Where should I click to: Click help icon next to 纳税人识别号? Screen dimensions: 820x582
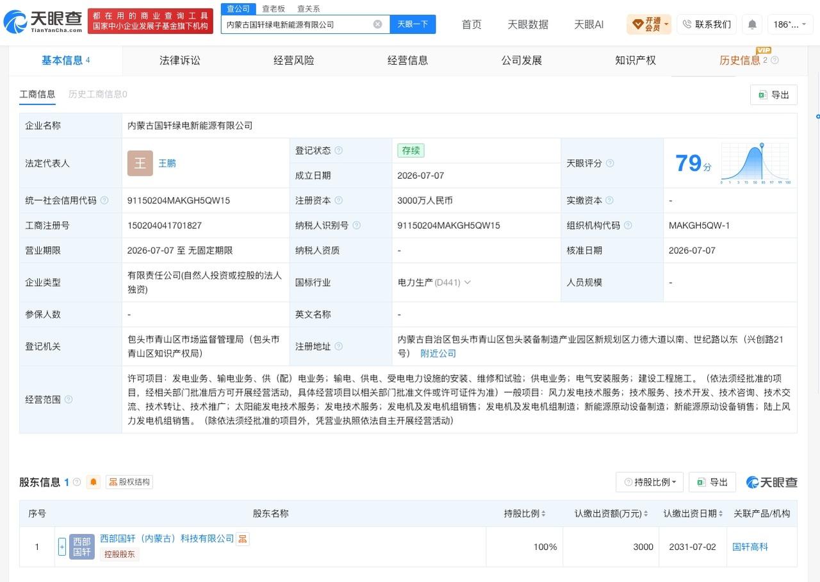pos(356,226)
